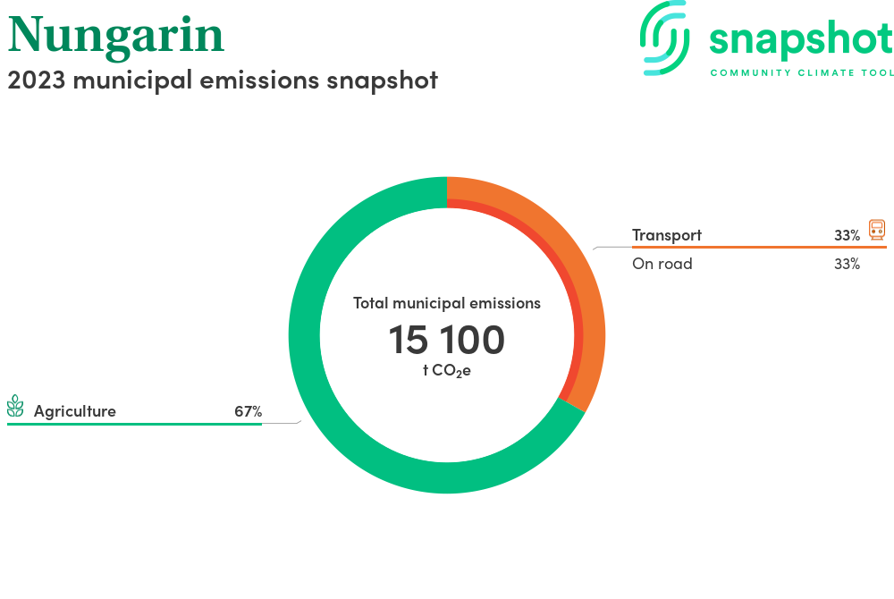894x599 pixels.
Task: Click the Agriculture wheat icon
Action: [x=15, y=408]
